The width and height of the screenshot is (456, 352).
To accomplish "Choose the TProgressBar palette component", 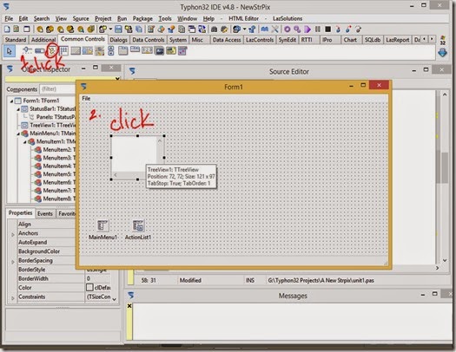I will (40, 51).
